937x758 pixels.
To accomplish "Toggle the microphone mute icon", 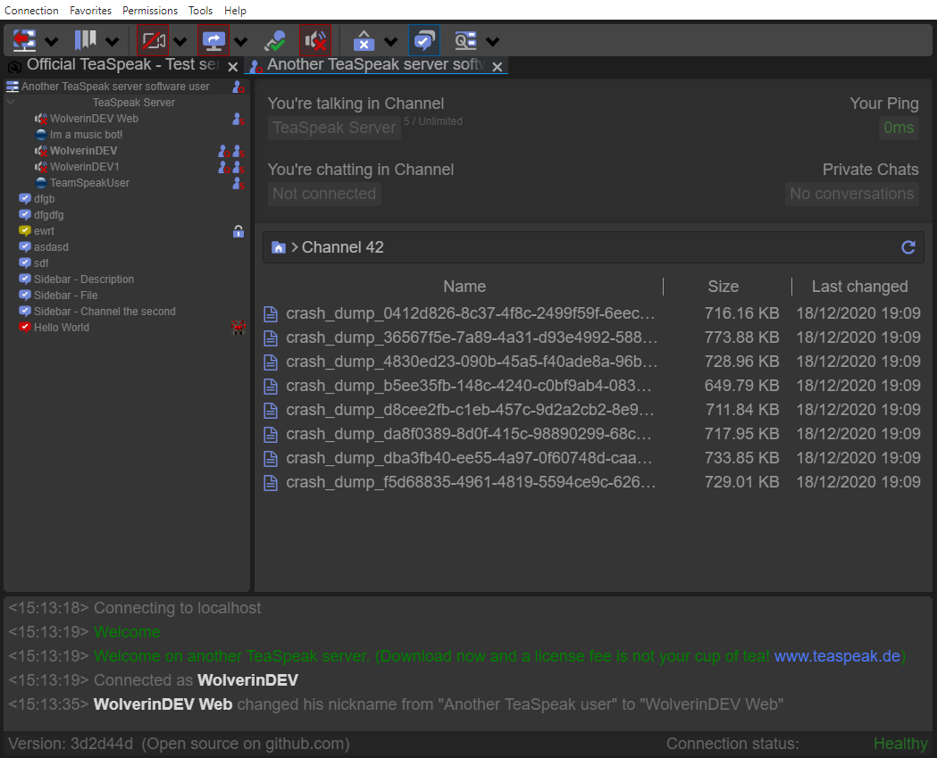I will coord(275,40).
